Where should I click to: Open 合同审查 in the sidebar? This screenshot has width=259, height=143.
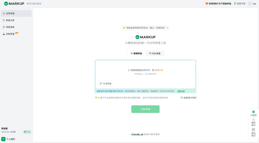click(16, 13)
